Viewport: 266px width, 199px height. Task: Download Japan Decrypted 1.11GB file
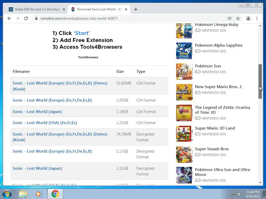tap(37, 168)
